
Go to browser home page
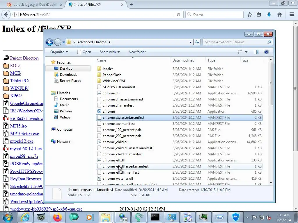click(x=280, y=15)
